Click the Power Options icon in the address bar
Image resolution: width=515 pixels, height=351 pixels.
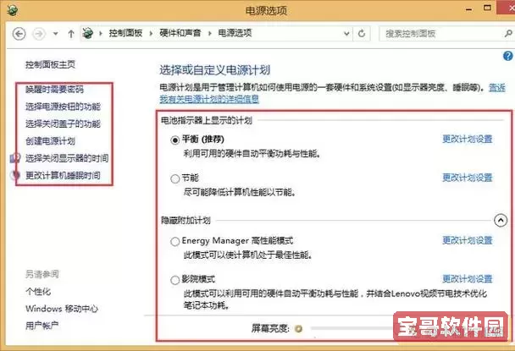point(88,33)
